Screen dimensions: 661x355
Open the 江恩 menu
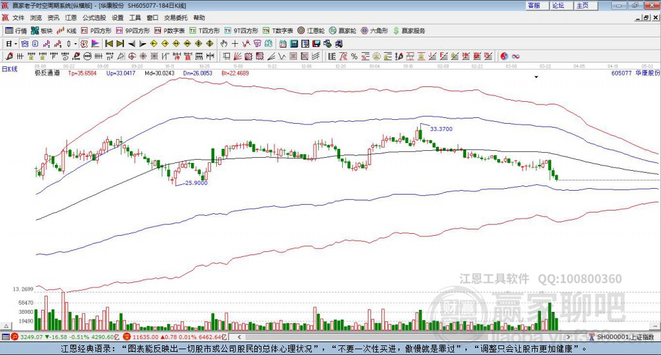[x=71, y=17]
